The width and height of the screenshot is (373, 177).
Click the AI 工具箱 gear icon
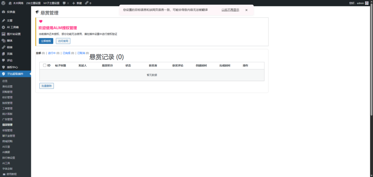tap(3, 27)
